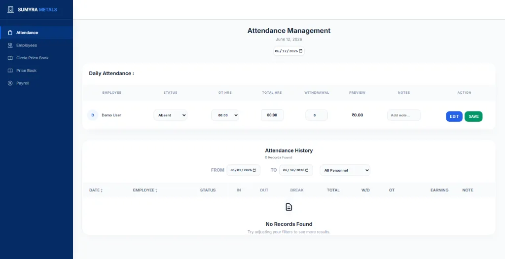
Task: Click the TOTAL HRS column header
Action: pos(272,92)
